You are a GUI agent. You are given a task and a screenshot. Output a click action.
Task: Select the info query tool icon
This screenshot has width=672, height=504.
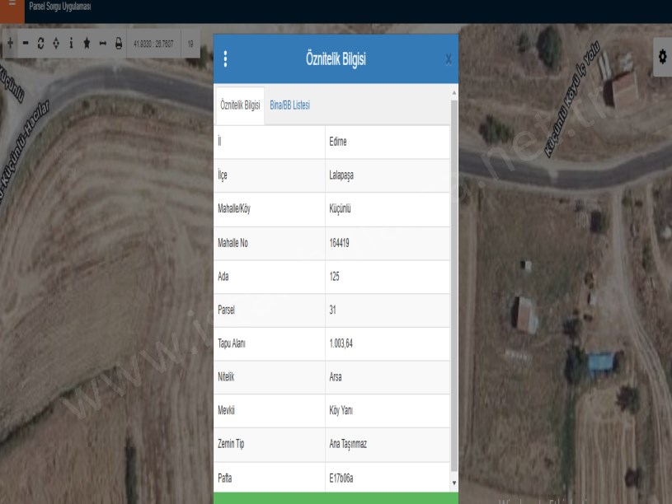[x=71, y=43]
